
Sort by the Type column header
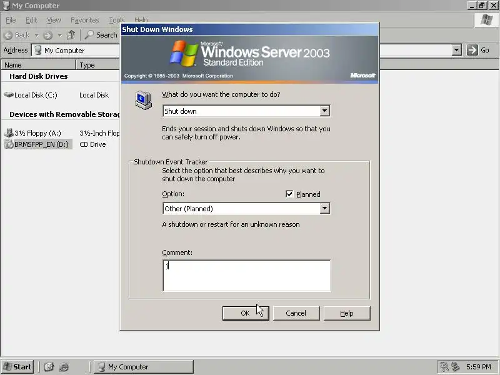(97, 65)
